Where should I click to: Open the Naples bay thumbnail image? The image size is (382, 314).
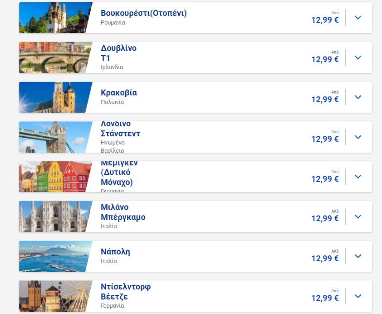pyautogui.click(x=55, y=256)
